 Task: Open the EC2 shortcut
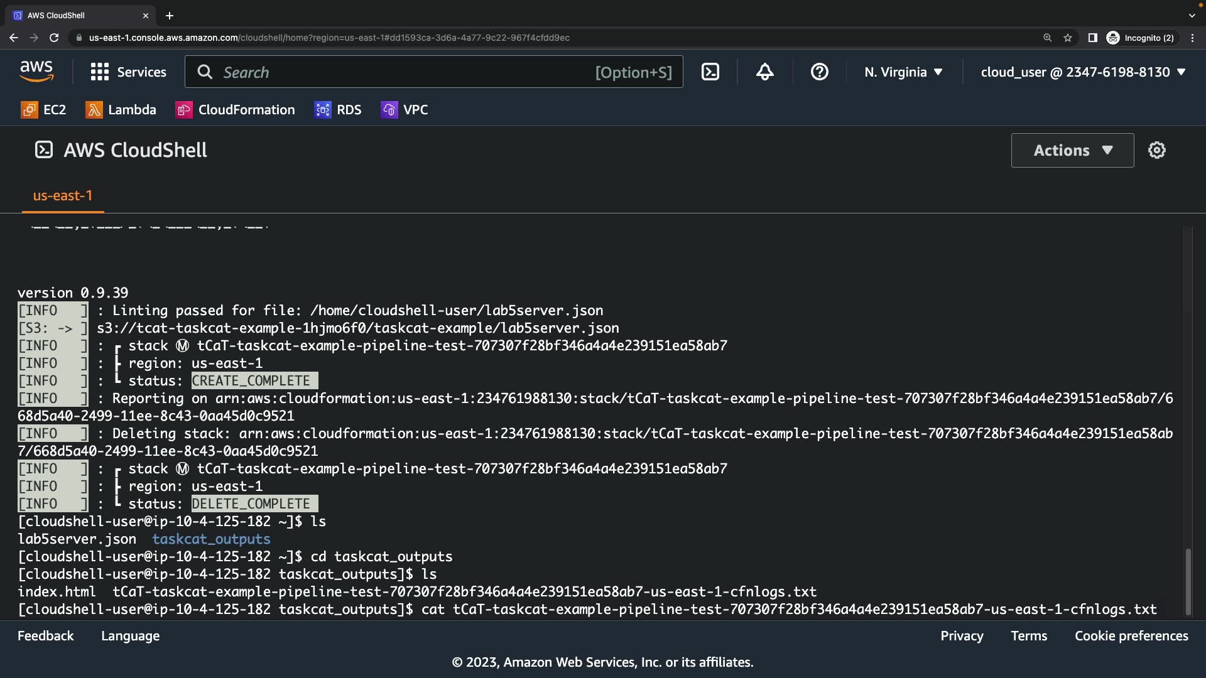[43, 110]
